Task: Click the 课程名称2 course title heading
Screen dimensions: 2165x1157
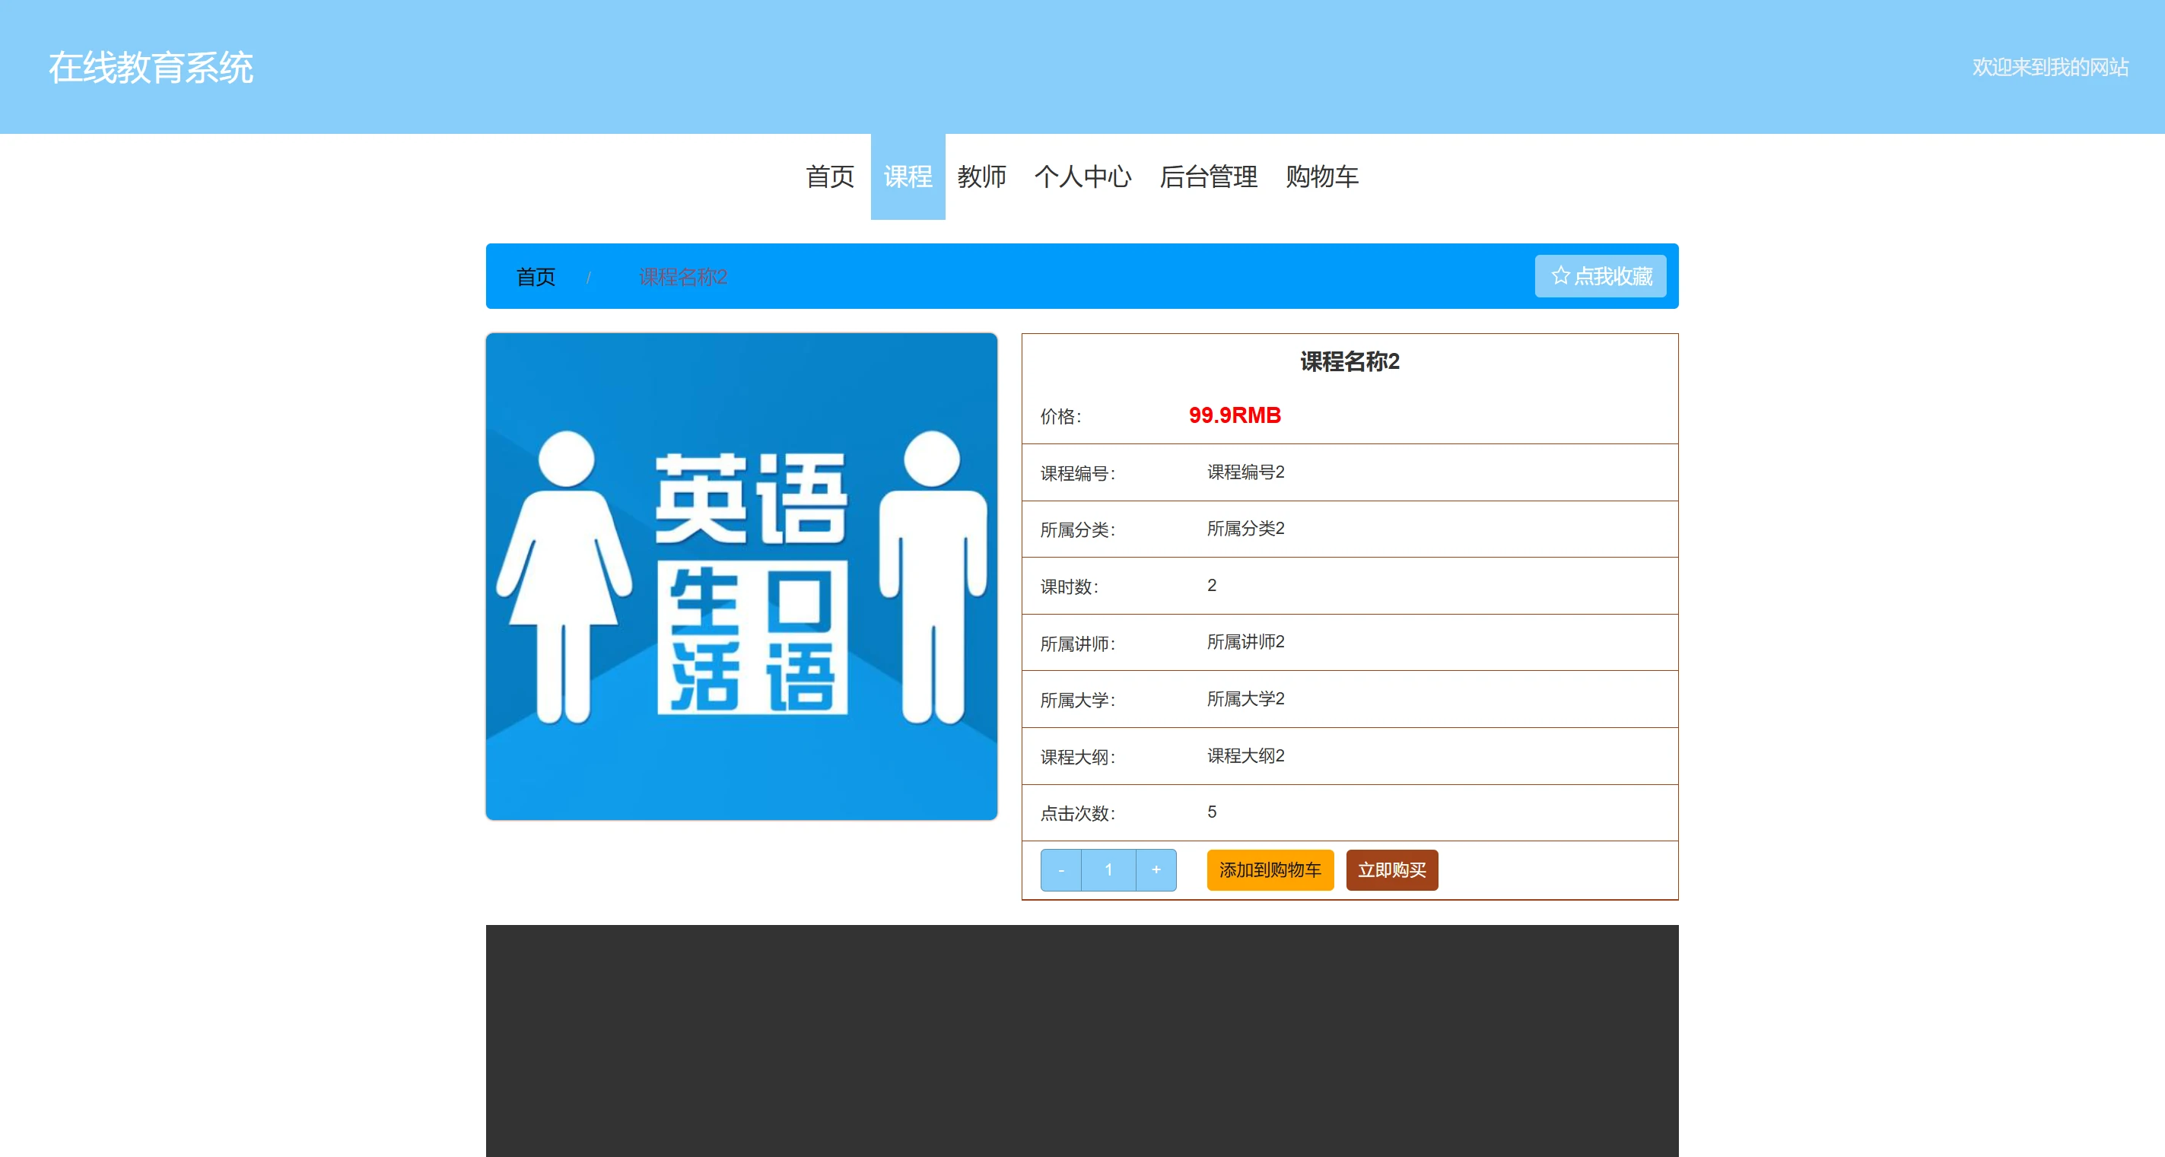Action: coord(1349,361)
